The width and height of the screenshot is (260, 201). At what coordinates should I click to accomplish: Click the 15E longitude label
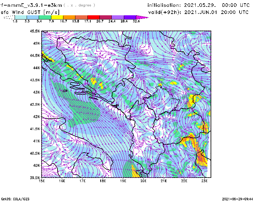pyautogui.click(x=42, y=181)
